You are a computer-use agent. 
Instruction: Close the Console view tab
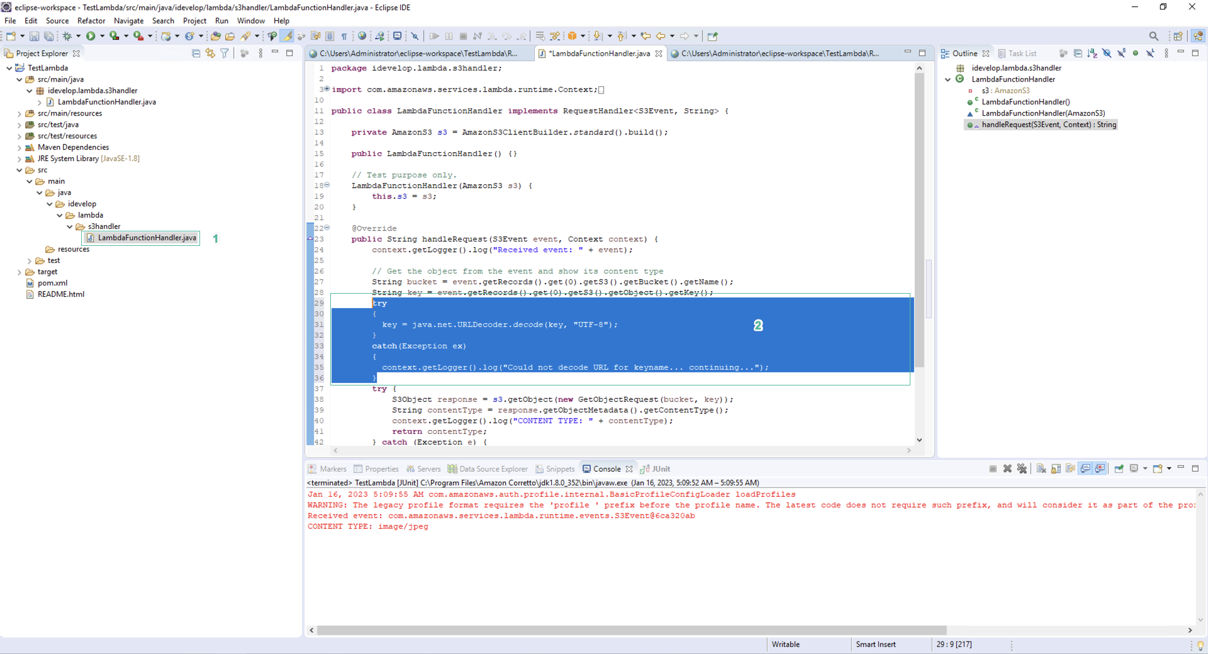coord(629,469)
